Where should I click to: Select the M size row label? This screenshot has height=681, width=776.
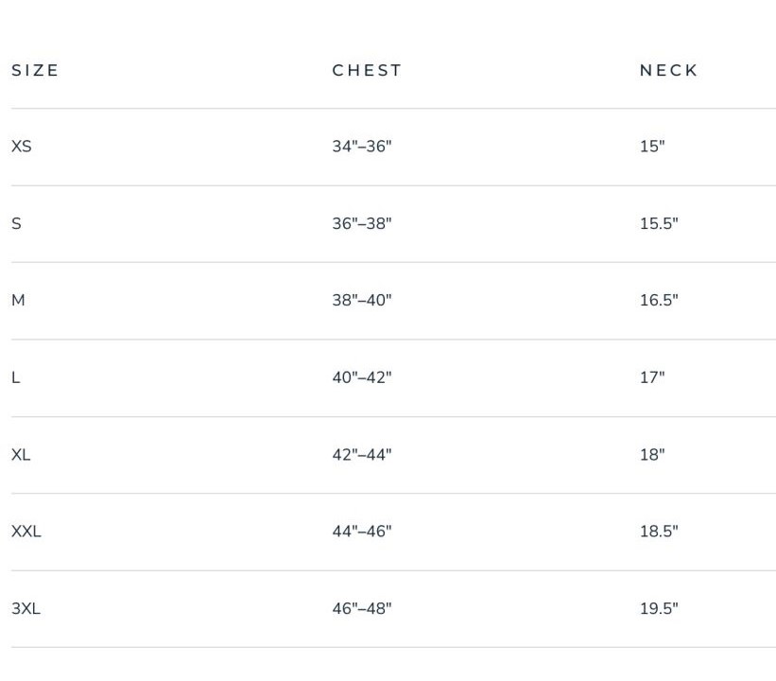coord(18,301)
